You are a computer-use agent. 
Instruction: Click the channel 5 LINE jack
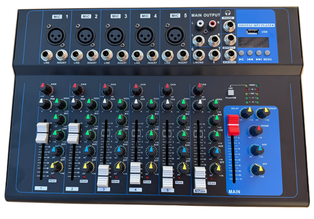tap(167, 55)
